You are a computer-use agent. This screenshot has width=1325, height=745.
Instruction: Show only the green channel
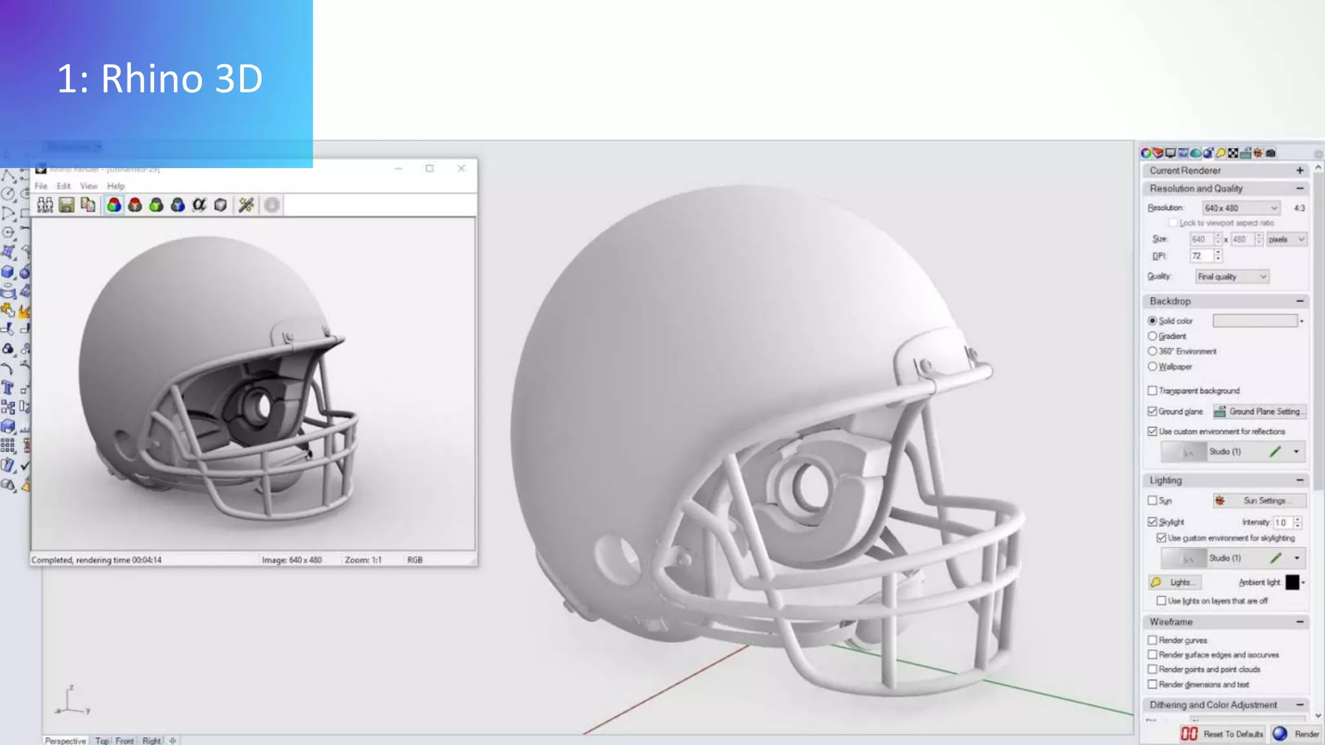(x=156, y=205)
